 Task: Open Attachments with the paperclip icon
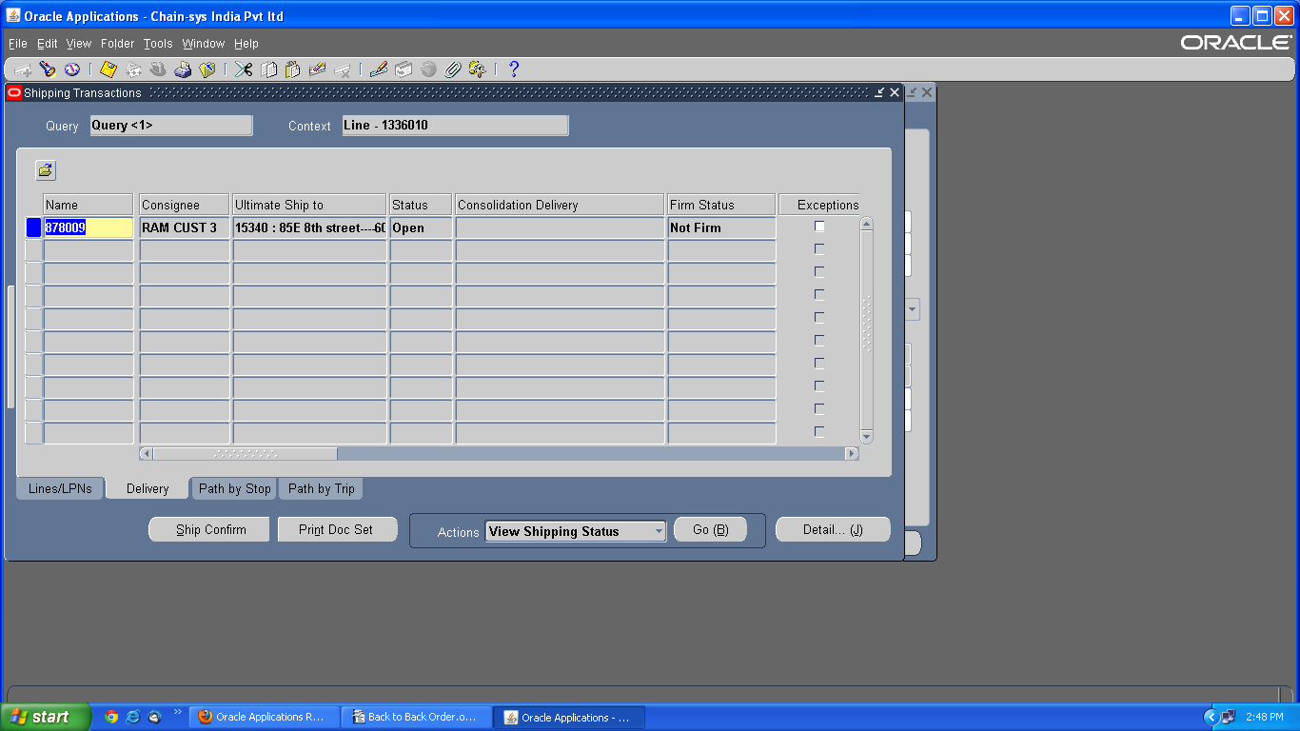453,69
